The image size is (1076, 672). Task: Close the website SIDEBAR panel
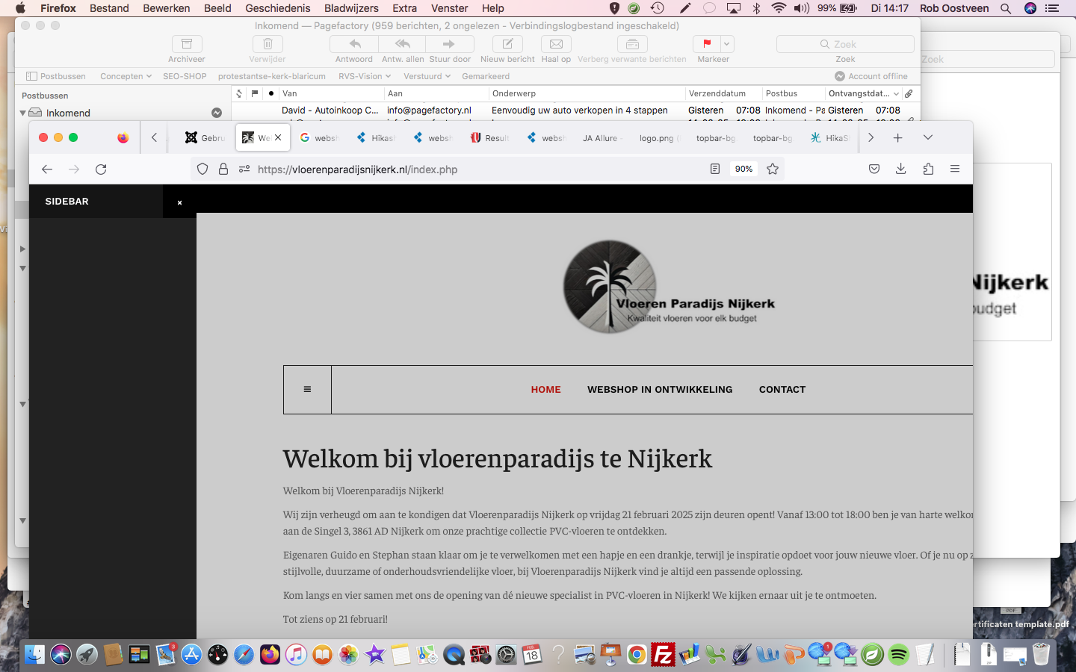point(179,202)
